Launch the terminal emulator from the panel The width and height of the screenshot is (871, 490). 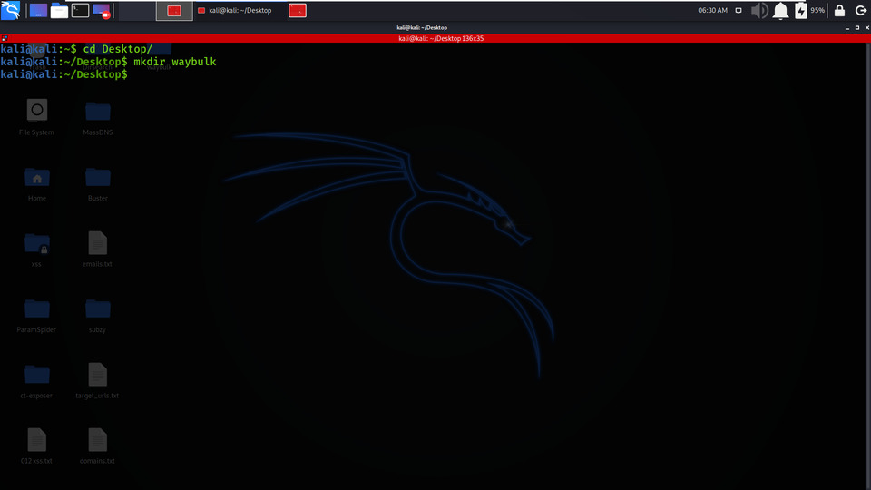click(x=80, y=11)
